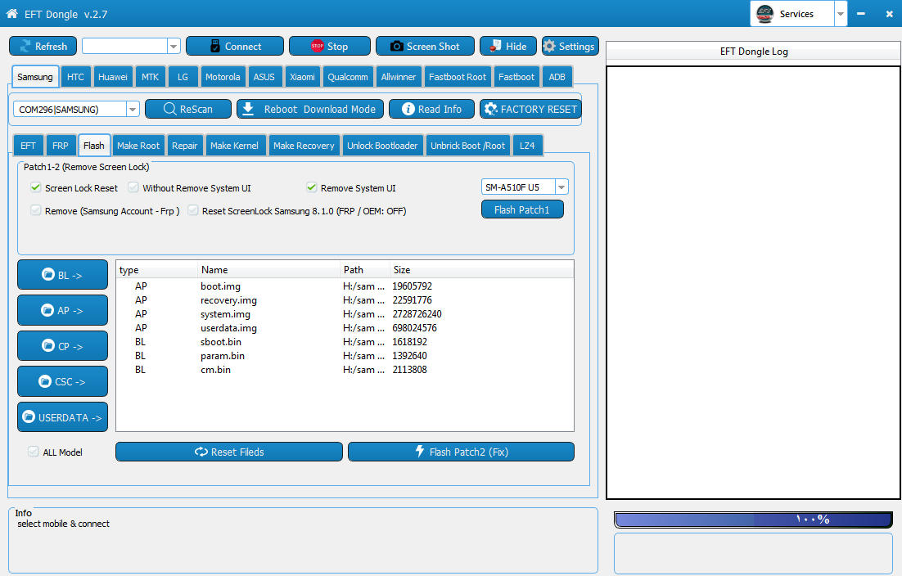Open the Unbrick Boot /Root sub-tab
This screenshot has height=576, width=902.
467,146
